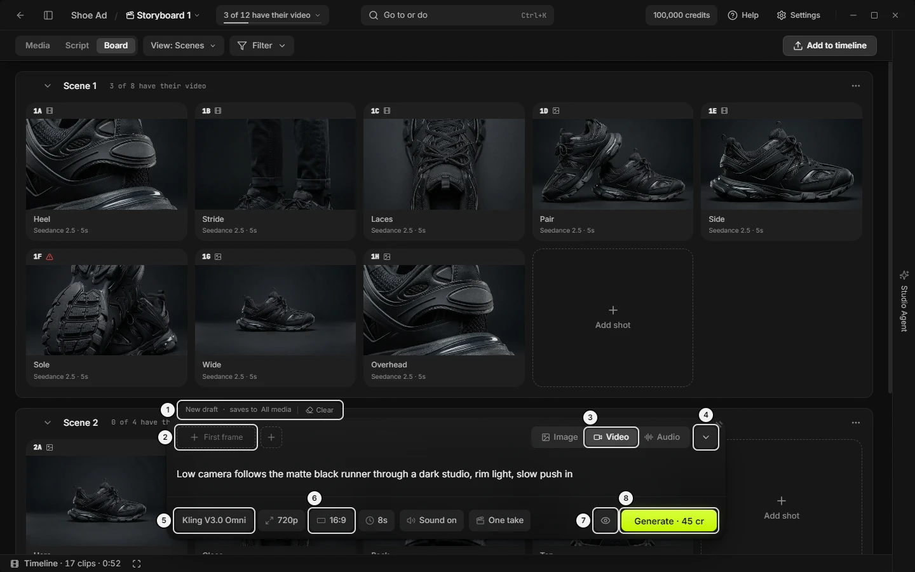Image resolution: width=915 pixels, height=572 pixels.
Task: Click the status icon on shot 1G
Action: click(218, 257)
